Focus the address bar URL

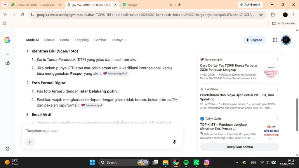point(146,15)
